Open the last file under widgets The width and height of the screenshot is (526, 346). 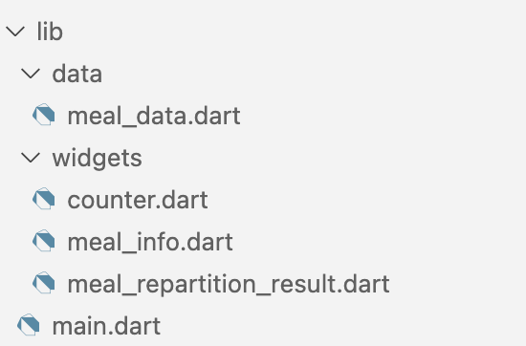tap(229, 284)
